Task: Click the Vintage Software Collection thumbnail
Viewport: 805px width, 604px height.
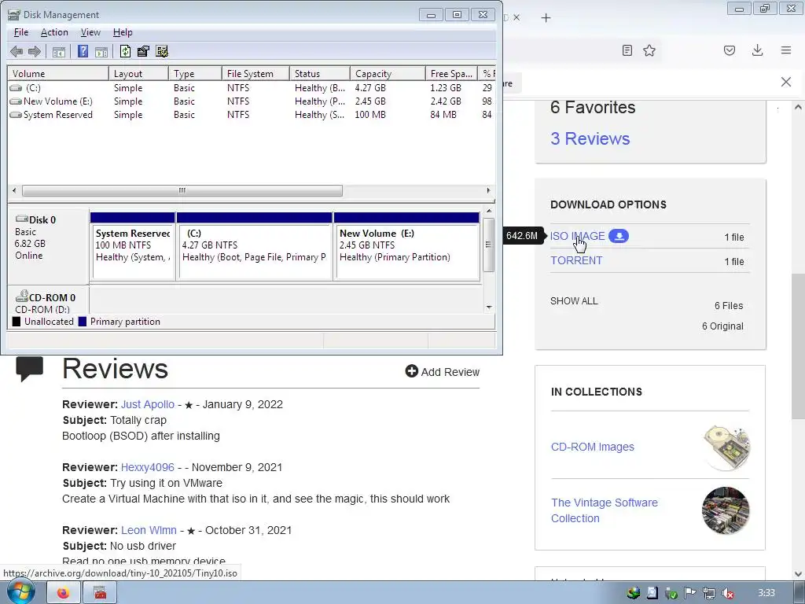Action: pos(726,510)
